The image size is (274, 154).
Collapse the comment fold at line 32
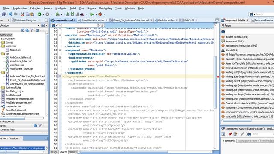pos(60,76)
